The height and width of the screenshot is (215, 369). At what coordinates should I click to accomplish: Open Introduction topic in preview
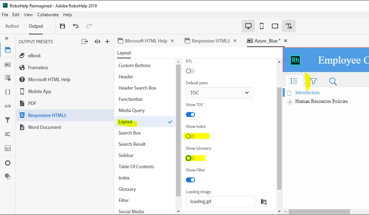click(307, 93)
